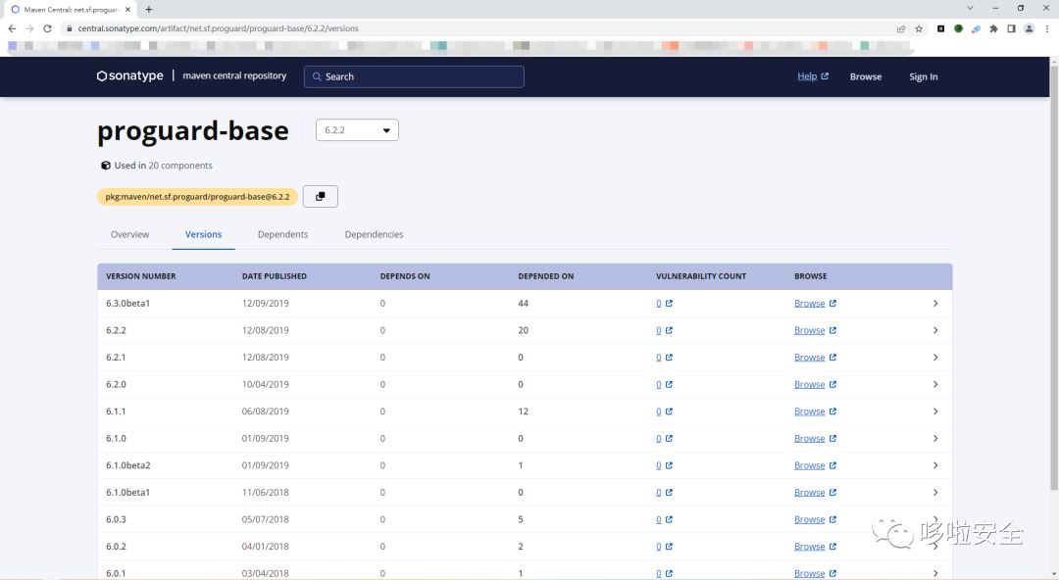Click the VULNERABILITY COUNT column header

(x=701, y=276)
